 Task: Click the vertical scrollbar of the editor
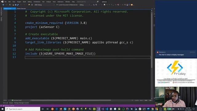[x=152, y=40]
